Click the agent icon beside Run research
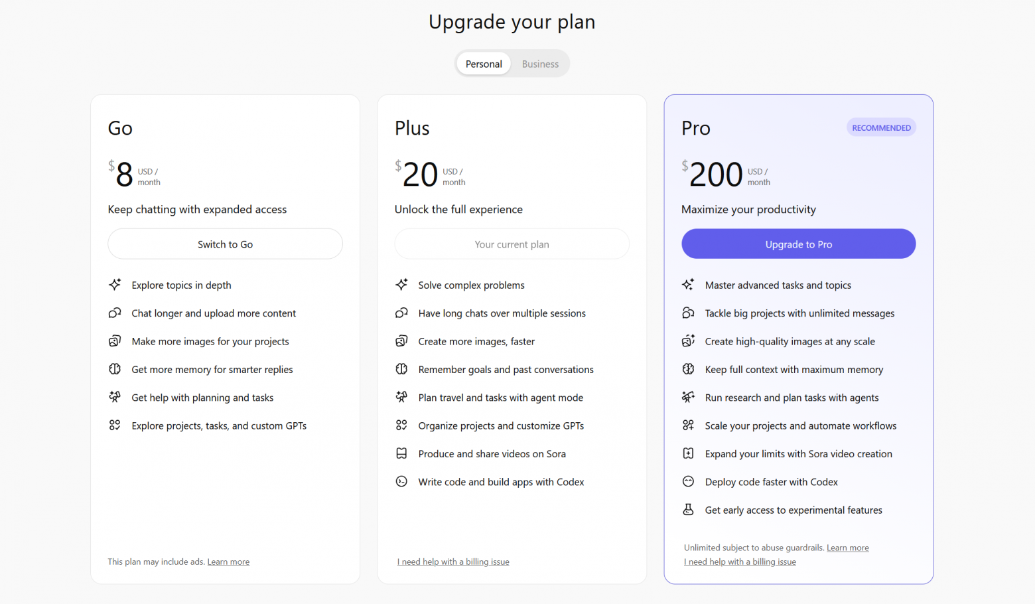This screenshot has height=604, width=1035. coord(688,398)
